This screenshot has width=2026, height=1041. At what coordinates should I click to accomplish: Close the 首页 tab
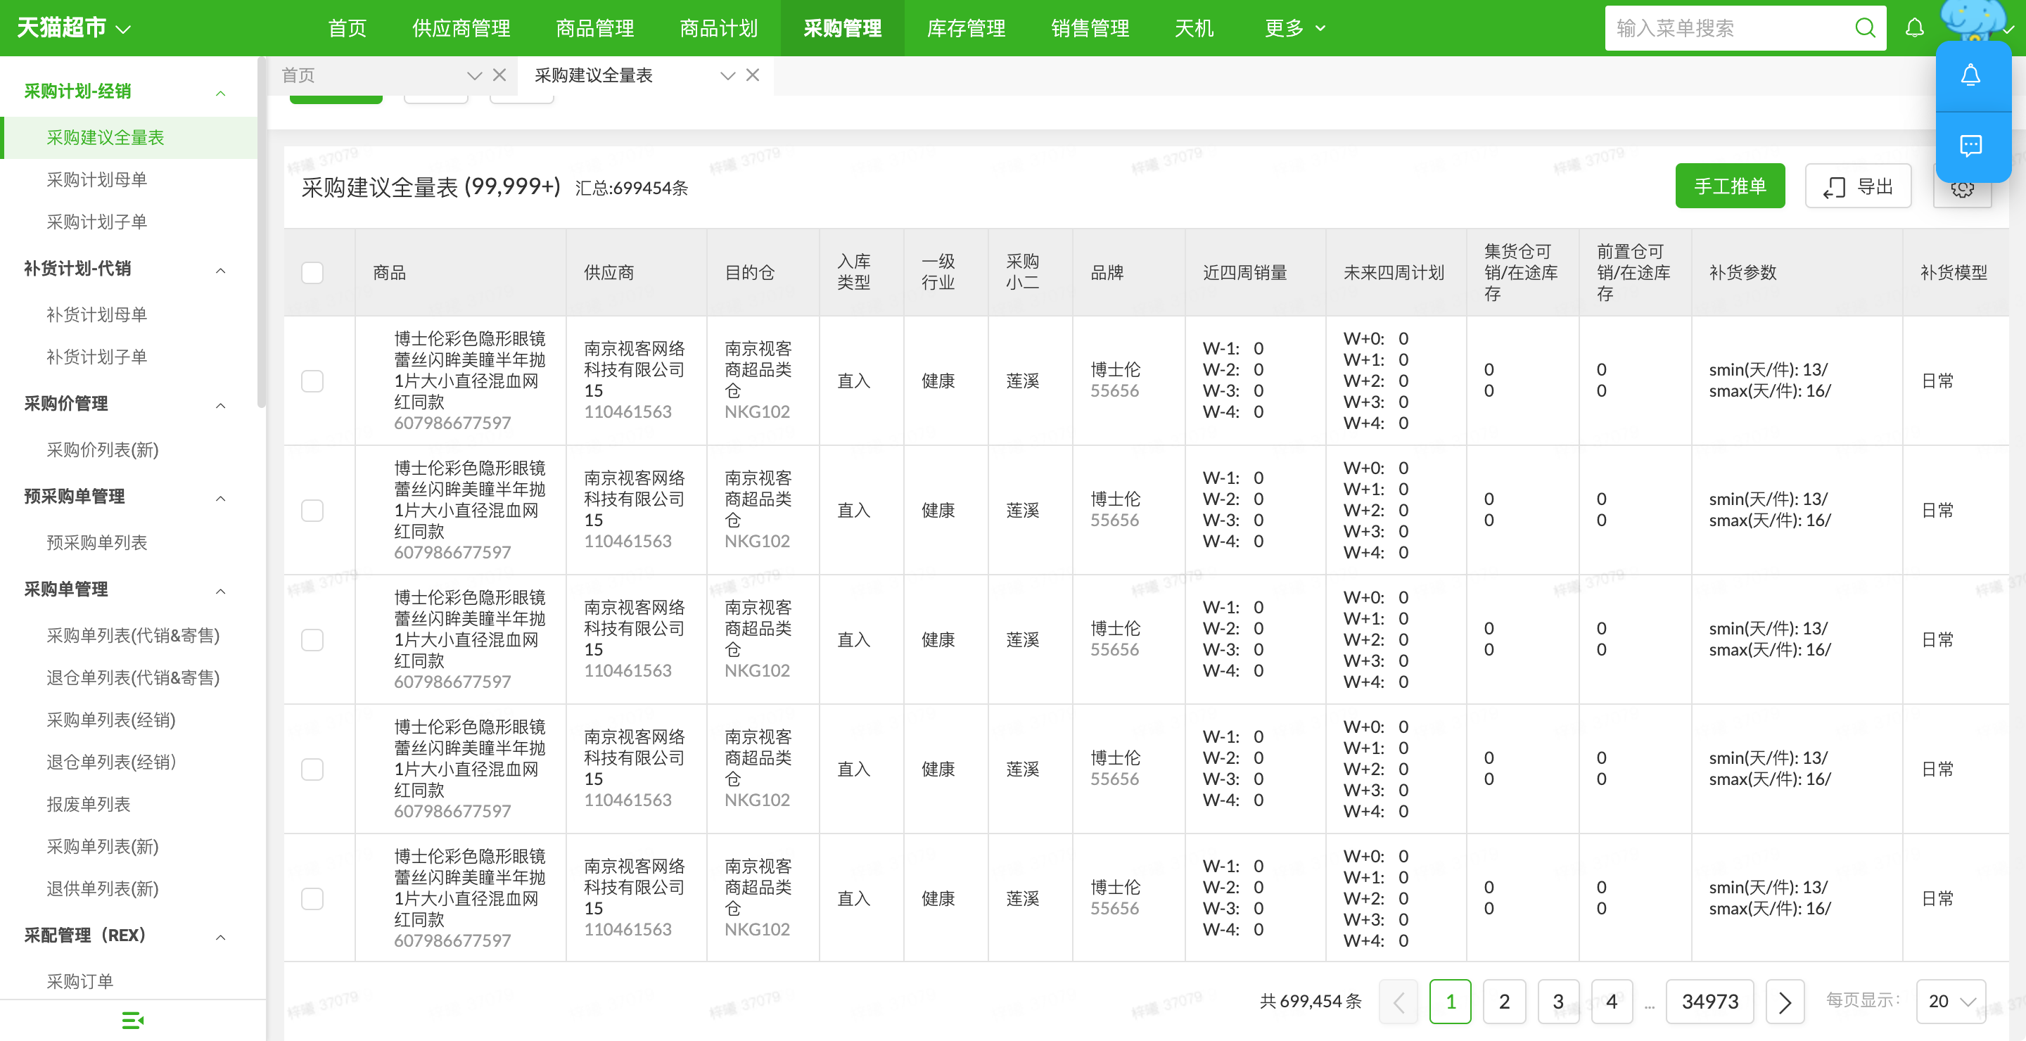pyautogui.click(x=499, y=75)
